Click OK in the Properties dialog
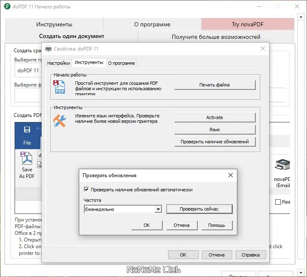307x277 pixels. [x=183, y=254]
